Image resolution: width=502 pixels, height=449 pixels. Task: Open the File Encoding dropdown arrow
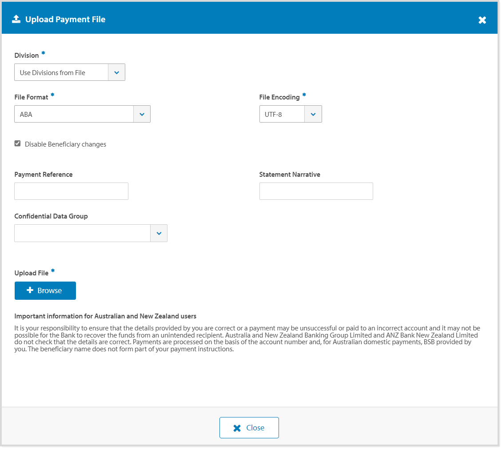point(313,114)
